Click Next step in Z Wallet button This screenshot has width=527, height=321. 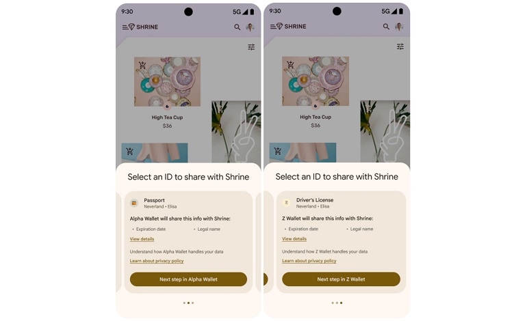coord(341,279)
